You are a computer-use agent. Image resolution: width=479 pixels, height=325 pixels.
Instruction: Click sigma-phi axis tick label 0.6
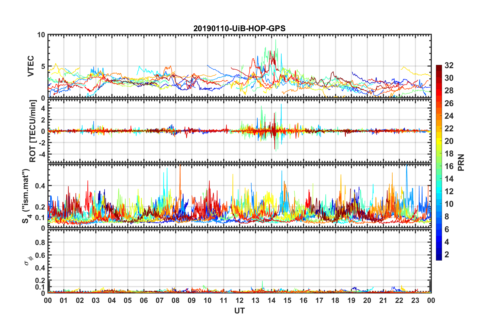point(40,255)
